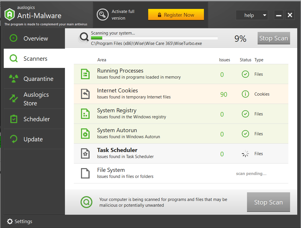Click the Running Processes scan area icon
Screen dimensions: 301x228
(x=85, y=74)
